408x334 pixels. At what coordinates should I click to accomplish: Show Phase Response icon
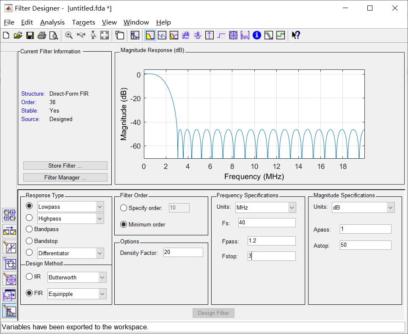162,35
